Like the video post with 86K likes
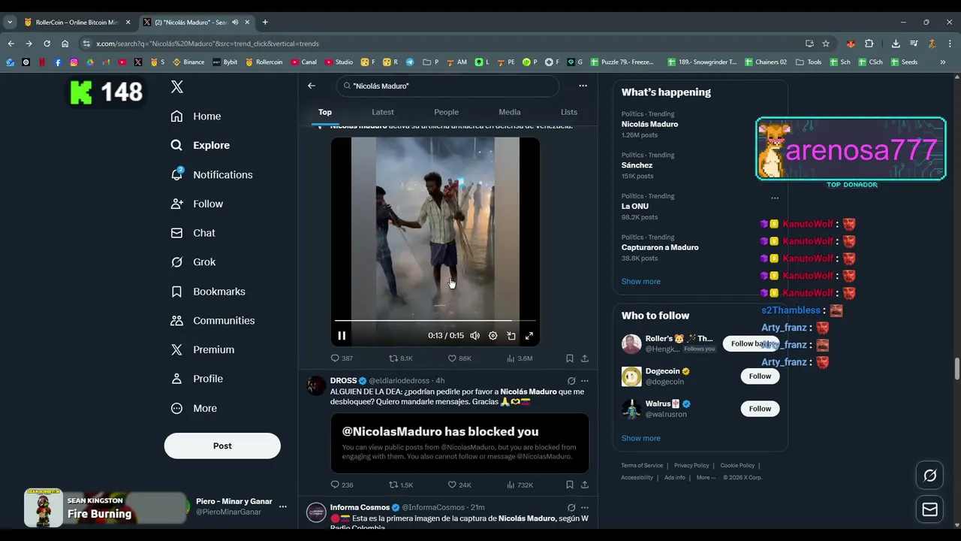This screenshot has width=961, height=541. tap(459, 358)
